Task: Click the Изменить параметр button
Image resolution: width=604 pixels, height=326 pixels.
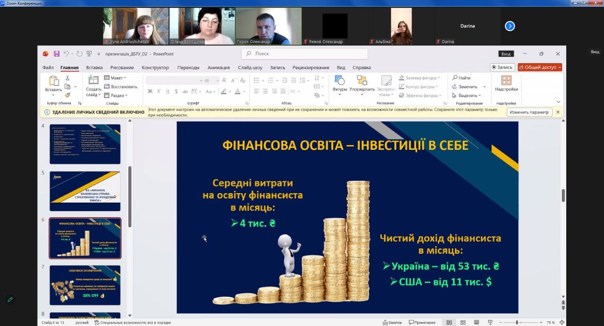Action: [x=529, y=112]
